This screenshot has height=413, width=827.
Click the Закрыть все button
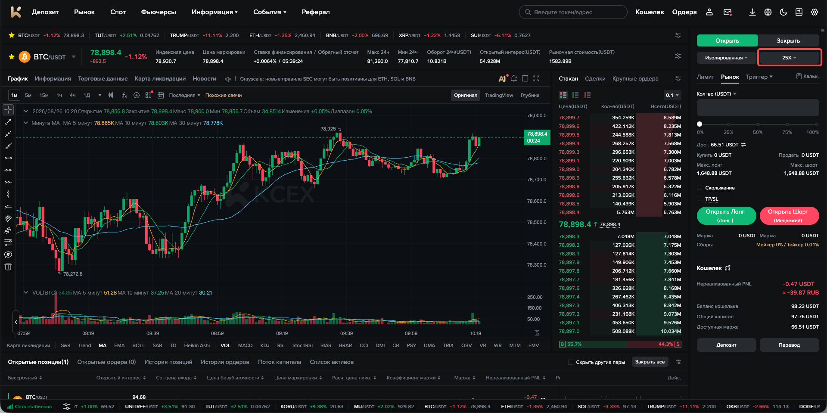(650, 362)
